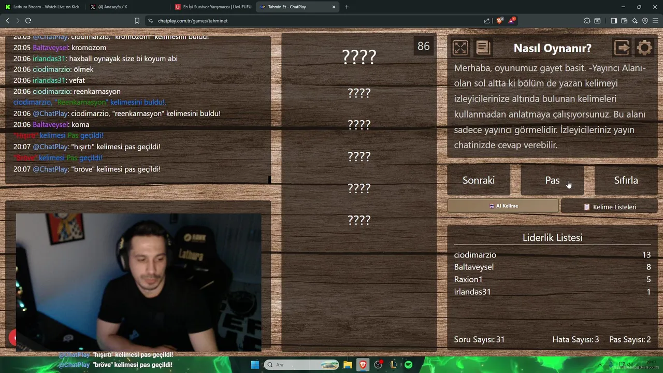Click the Windows taskbar search box
This screenshot has height=373, width=663.
coord(301,365)
